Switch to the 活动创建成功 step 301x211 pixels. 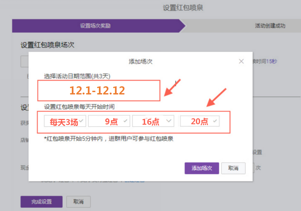click(270, 26)
